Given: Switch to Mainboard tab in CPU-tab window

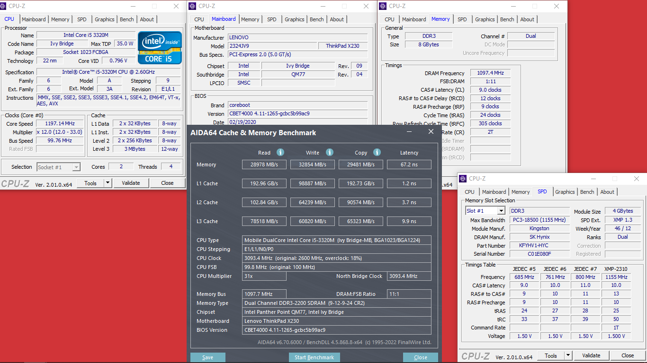Looking at the screenshot, I should 34,19.
